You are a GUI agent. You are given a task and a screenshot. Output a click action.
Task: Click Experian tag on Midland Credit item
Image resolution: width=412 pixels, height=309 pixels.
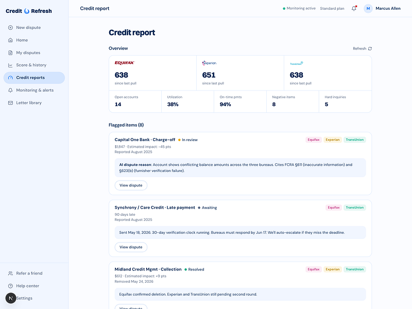click(333, 269)
